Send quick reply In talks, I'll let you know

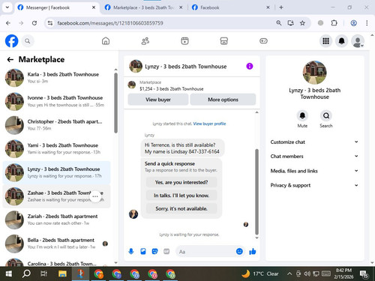(181, 196)
